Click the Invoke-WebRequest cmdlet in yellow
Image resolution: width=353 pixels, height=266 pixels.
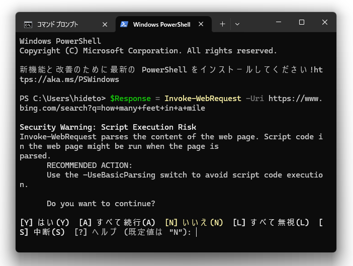click(203, 99)
